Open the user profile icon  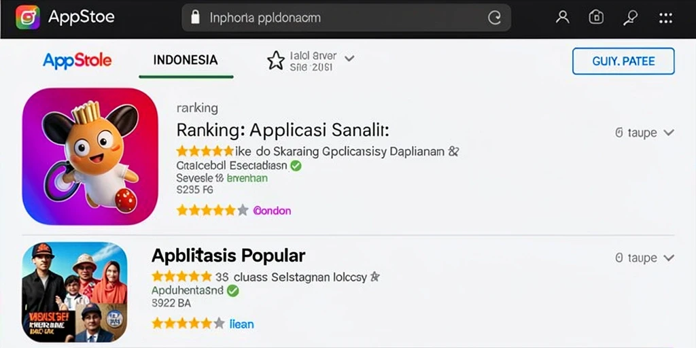click(562, 17)
